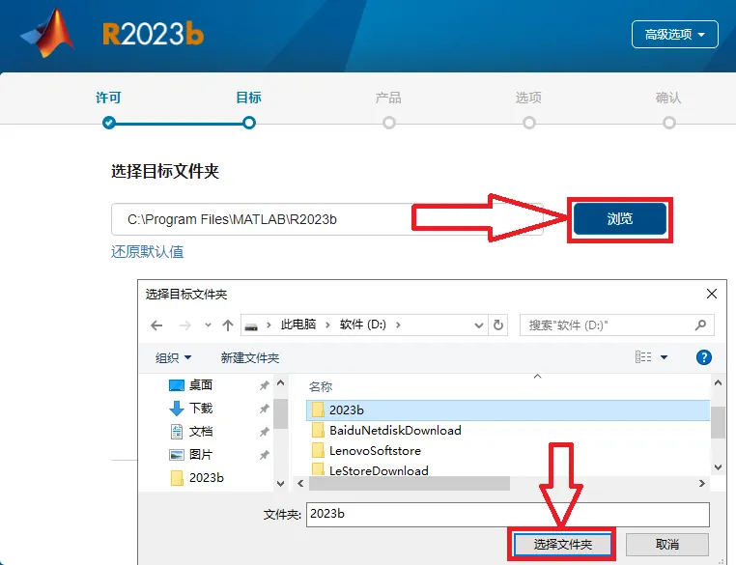Expand chevron after 此电脑 in path

tap(327, 325)
